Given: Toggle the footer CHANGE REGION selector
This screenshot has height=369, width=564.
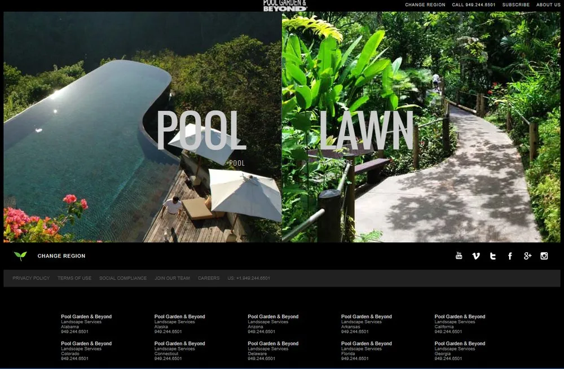Looking at the screenshot, I should [x=61, y=256].
